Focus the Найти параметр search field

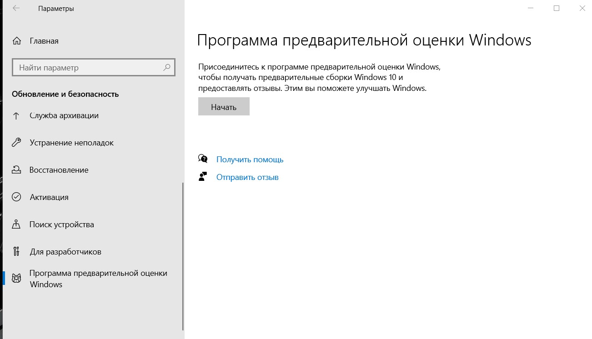(93, 67)
